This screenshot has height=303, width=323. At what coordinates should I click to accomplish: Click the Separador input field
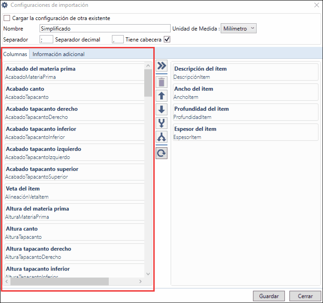[46, 39]
